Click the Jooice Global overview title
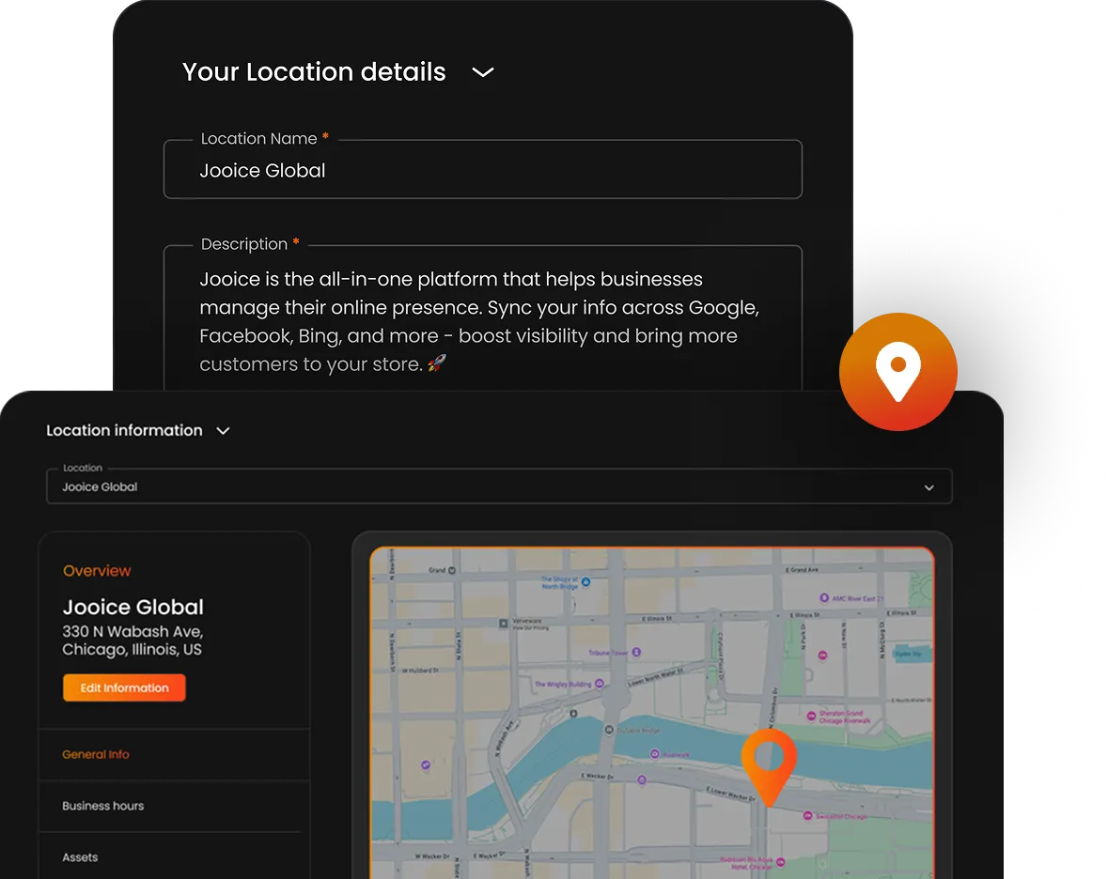This screenshot has width=1108, height=879. pyautogui.click(x=133, y=608)
